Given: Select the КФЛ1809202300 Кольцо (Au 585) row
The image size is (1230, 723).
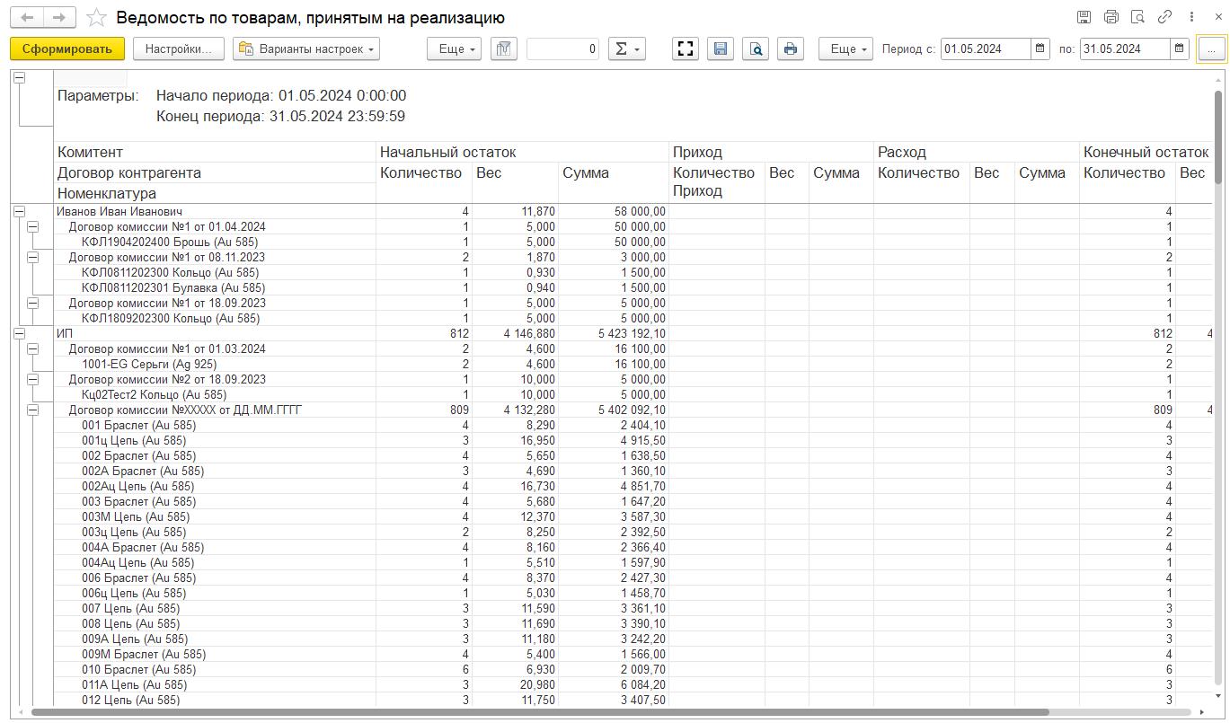Looking at the screenshot, I should coord(214,318).
